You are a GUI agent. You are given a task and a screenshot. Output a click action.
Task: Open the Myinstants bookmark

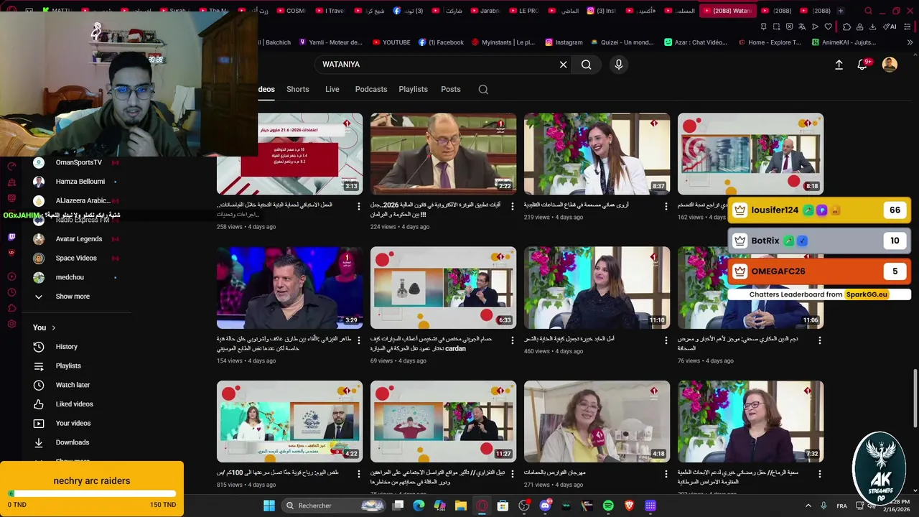503,42
